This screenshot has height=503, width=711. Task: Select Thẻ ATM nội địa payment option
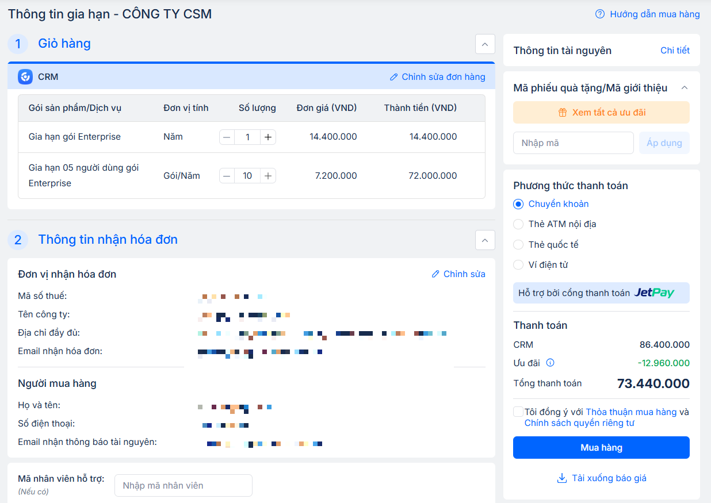[x=518, y=224]
